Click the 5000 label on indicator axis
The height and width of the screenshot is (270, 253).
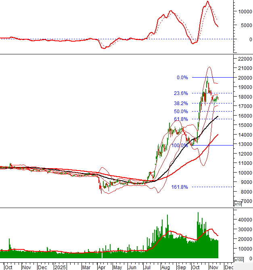click(x=244, y=25)
